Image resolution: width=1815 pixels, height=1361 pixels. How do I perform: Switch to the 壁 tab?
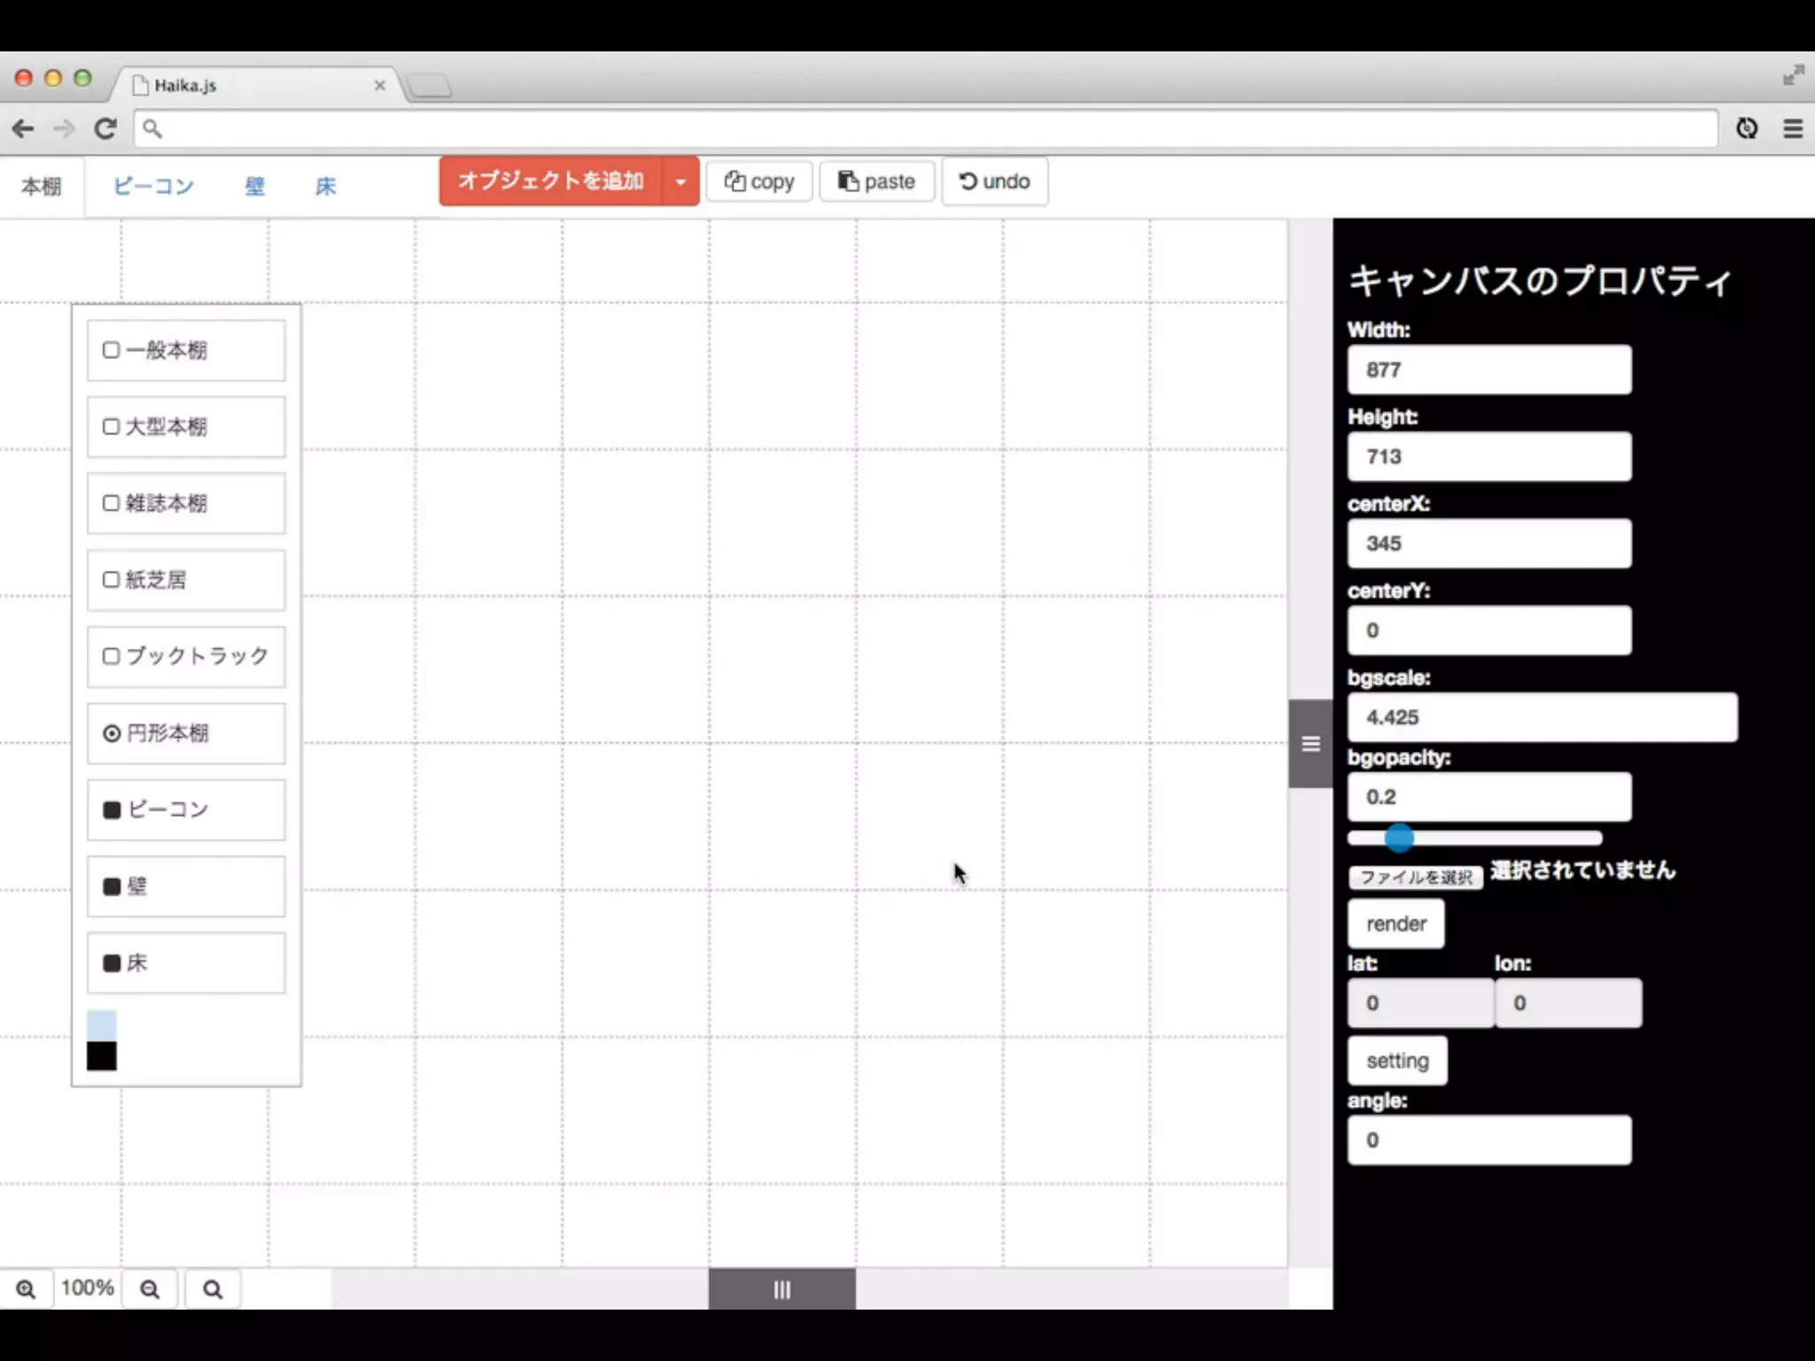[254, 186]
